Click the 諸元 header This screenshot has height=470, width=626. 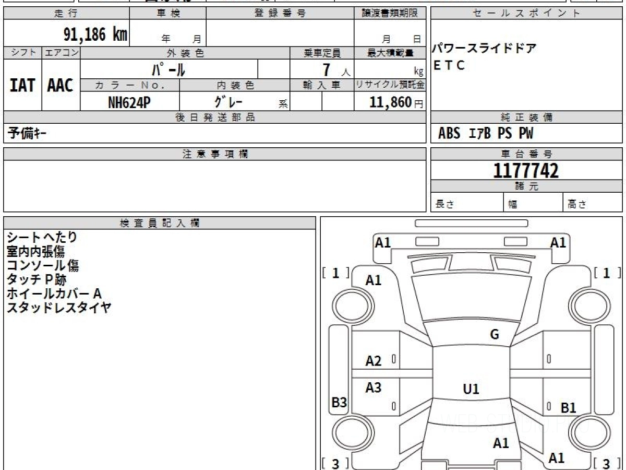pos(526,186)
